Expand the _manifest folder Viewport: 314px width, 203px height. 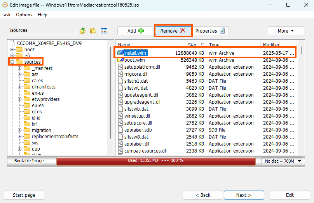pos(19,68)
